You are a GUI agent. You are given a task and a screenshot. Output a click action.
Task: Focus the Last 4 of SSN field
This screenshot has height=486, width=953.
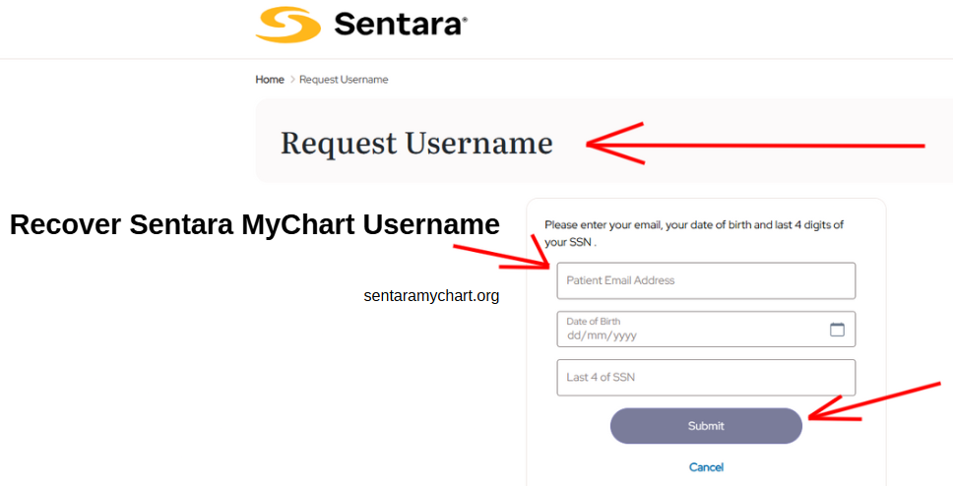(x=706, y=377)
